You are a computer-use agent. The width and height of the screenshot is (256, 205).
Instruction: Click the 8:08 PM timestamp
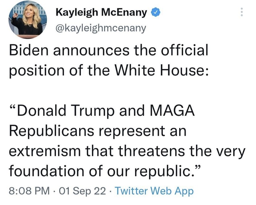[29, 191]
